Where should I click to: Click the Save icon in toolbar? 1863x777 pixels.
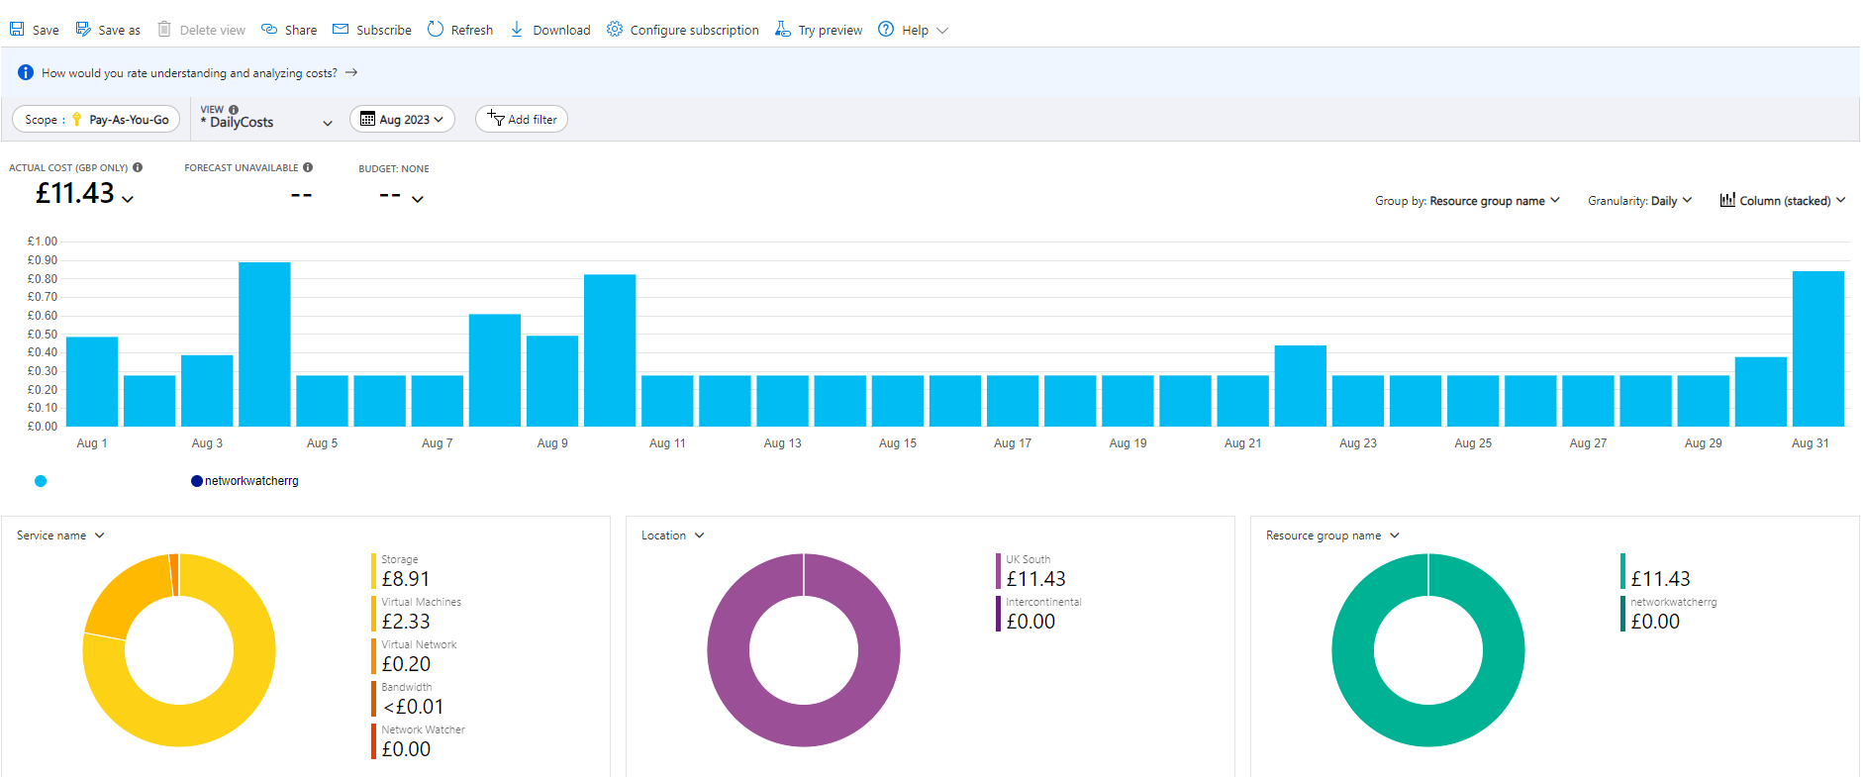point(17,30)
